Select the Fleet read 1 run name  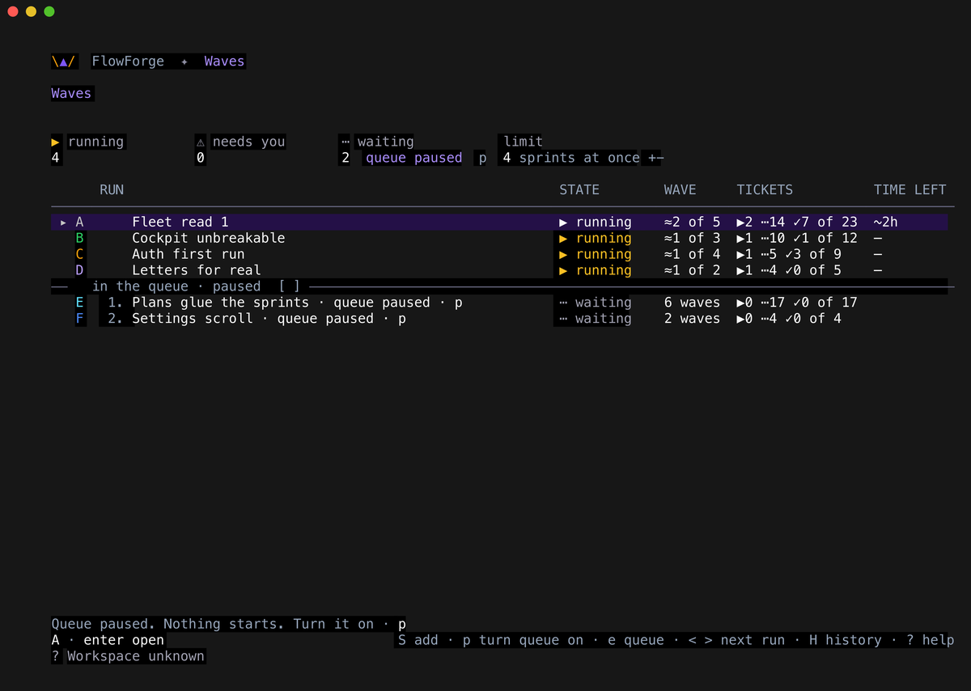coord(180,222)
